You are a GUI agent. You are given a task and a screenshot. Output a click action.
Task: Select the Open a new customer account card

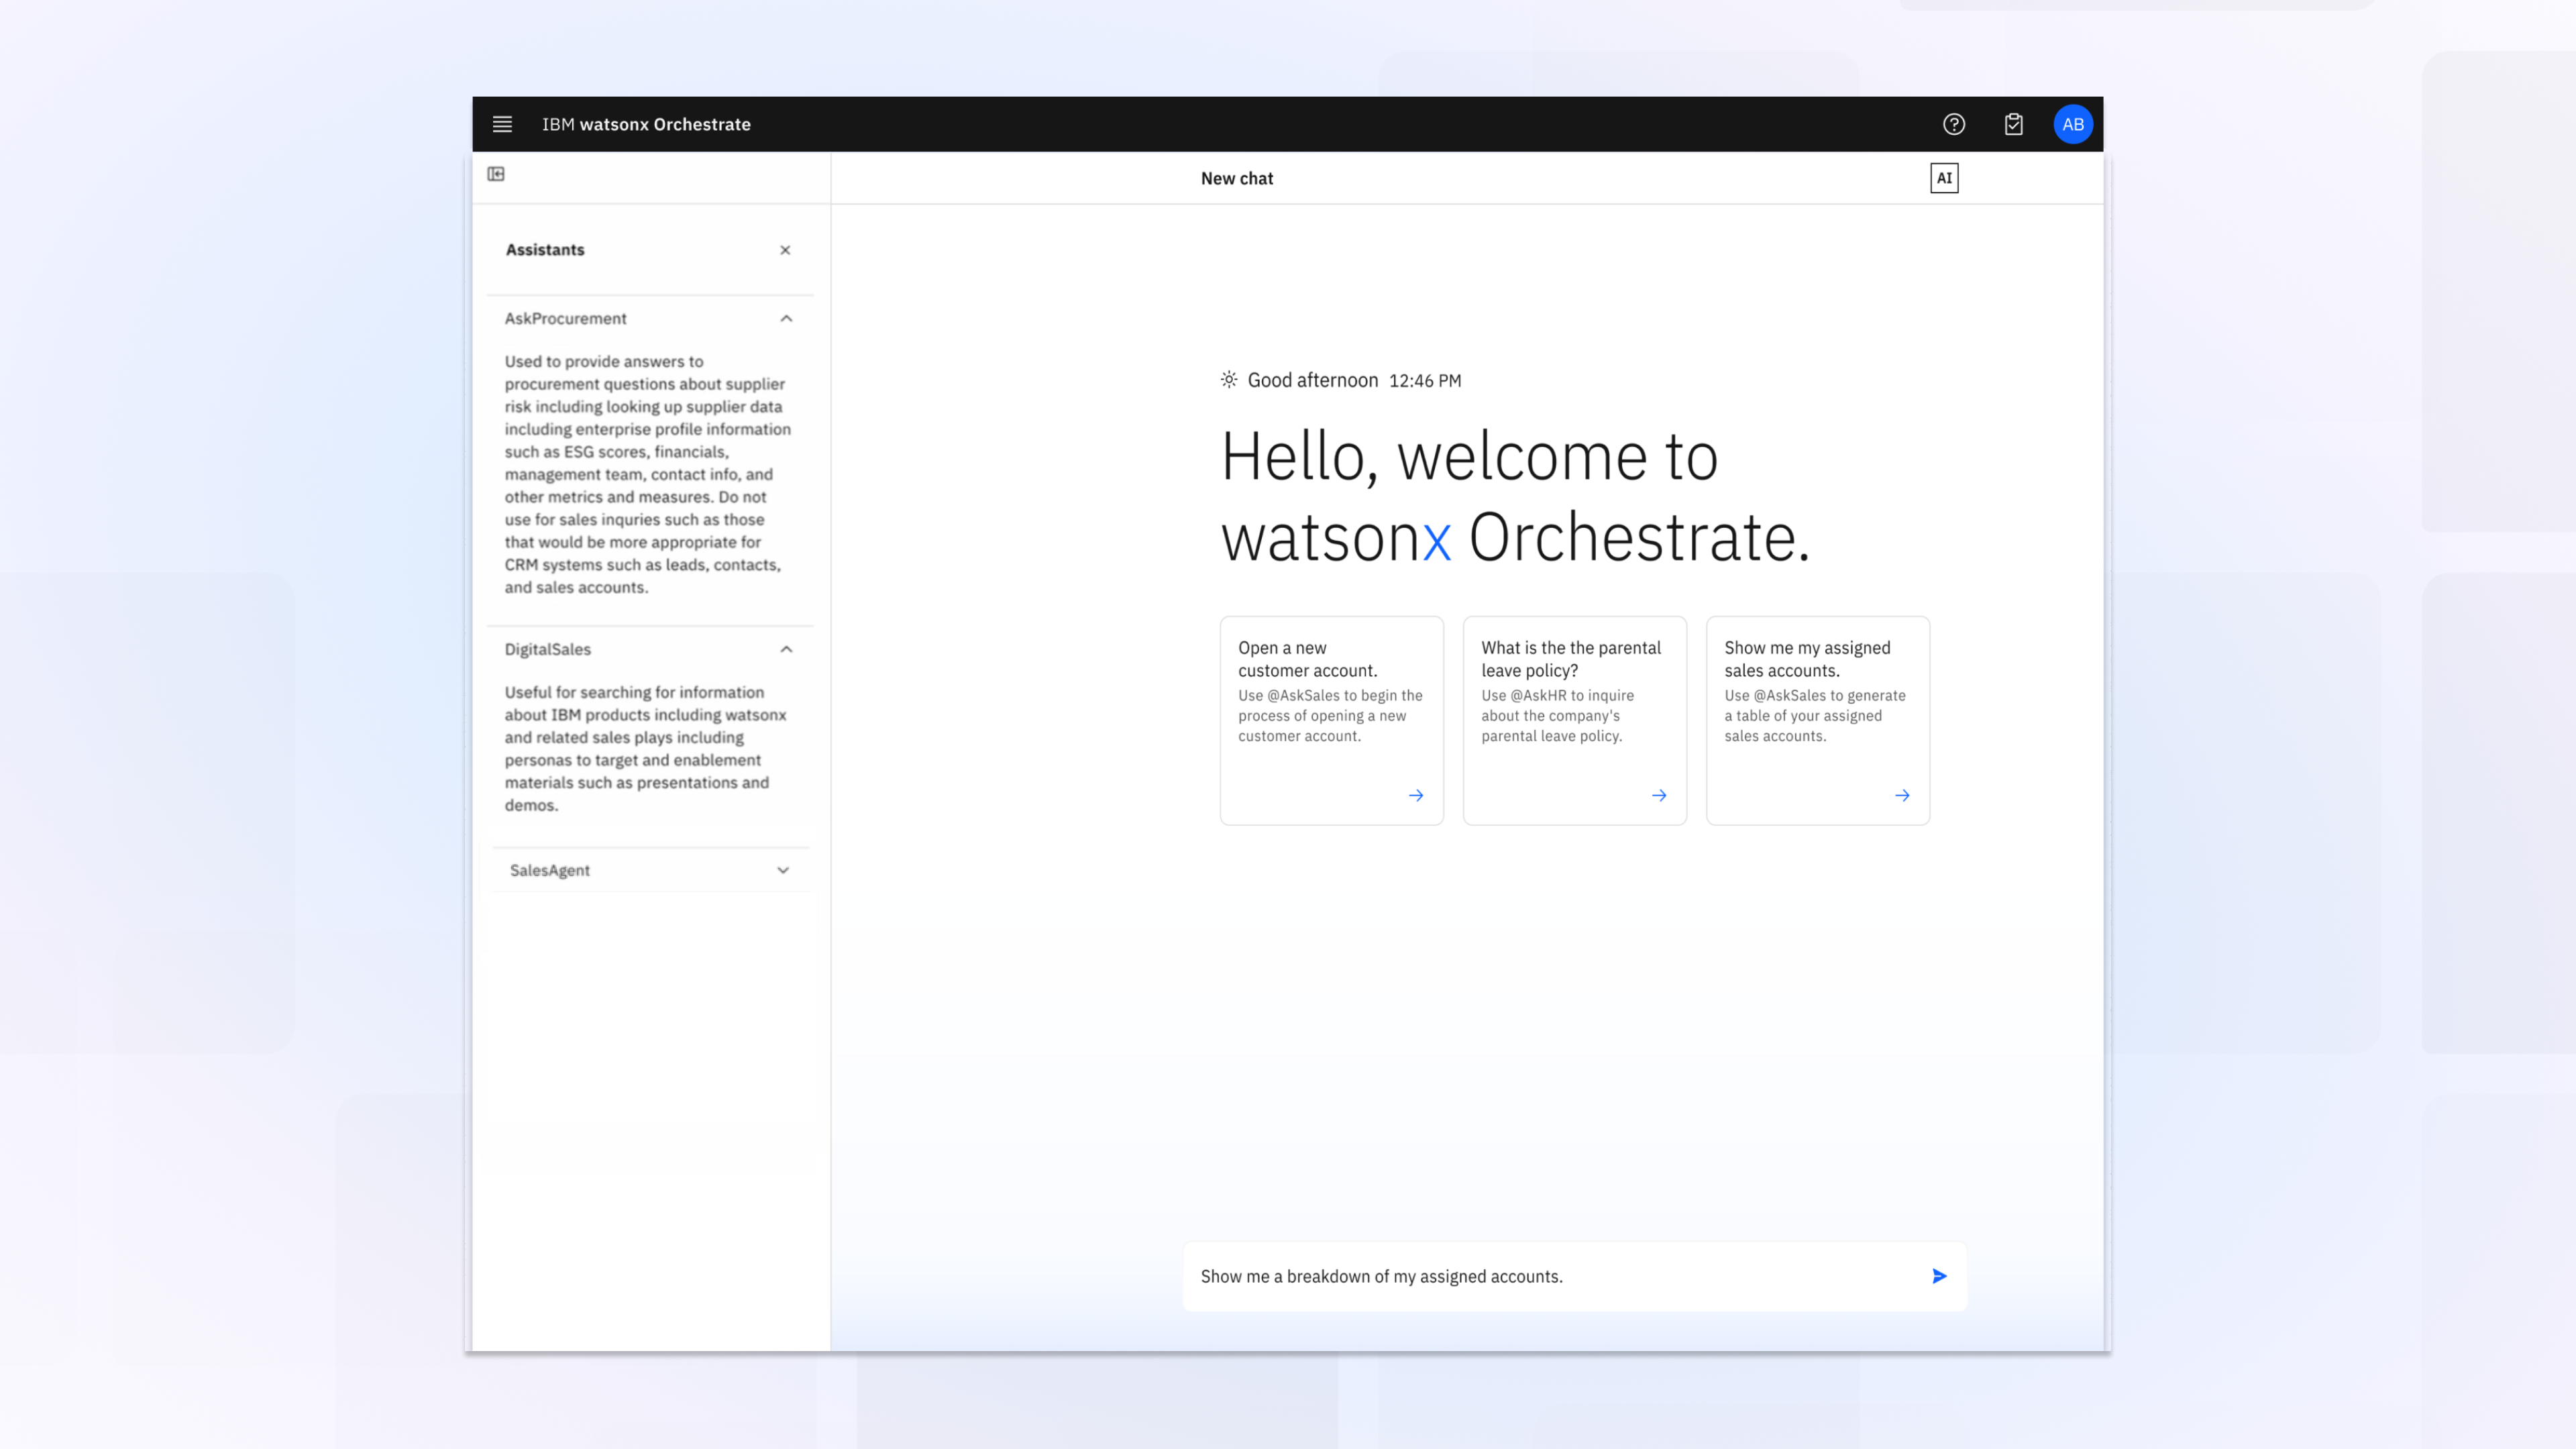pos(1331,720)
